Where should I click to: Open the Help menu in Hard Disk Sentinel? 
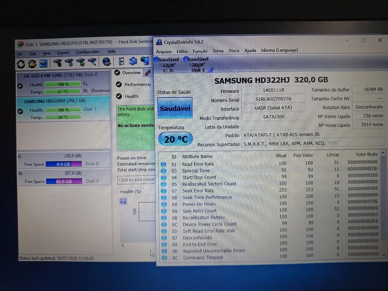coord(112,52)
